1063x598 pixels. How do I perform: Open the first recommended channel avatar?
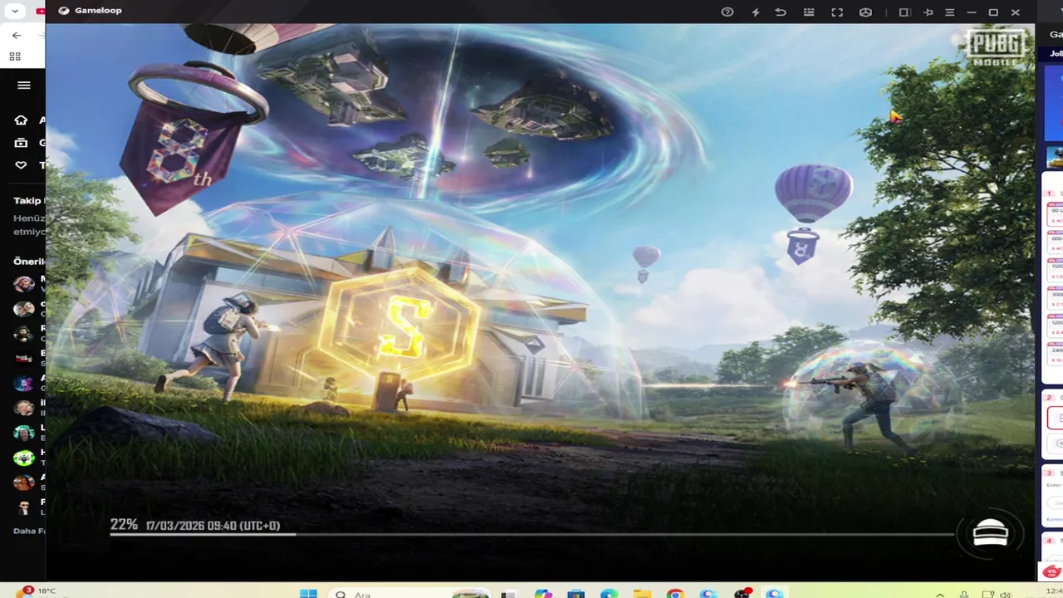click(x=24, y=284)
